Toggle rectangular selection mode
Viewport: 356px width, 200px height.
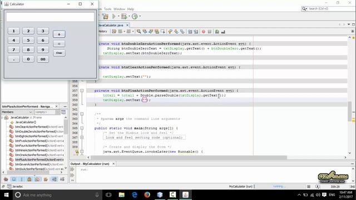click(163, 32)
